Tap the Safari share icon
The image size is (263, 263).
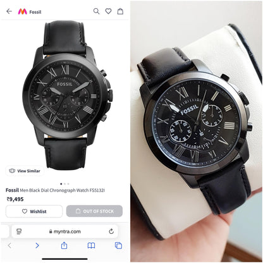coord(64,245)
